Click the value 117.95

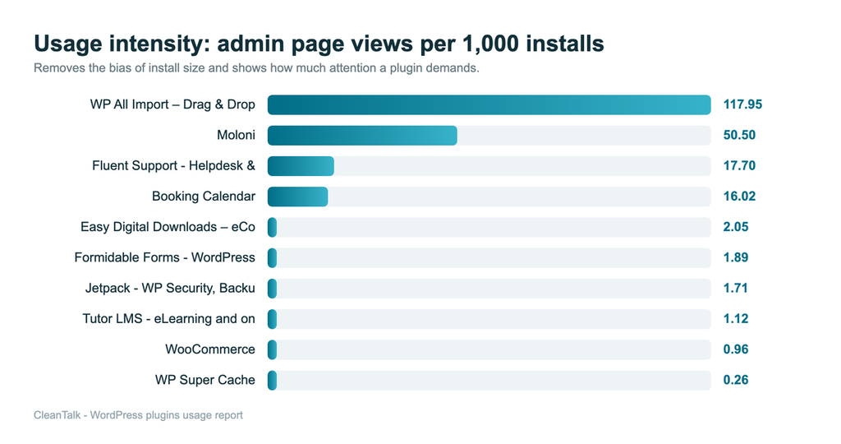tap(742, 104)
